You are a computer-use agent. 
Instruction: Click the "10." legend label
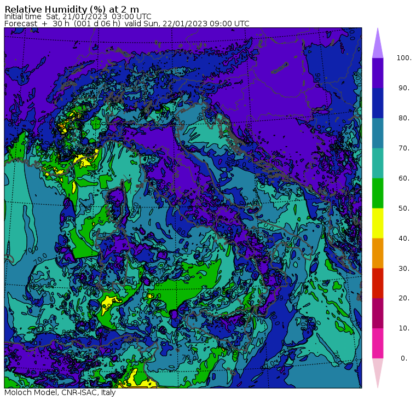coord(404,328)
